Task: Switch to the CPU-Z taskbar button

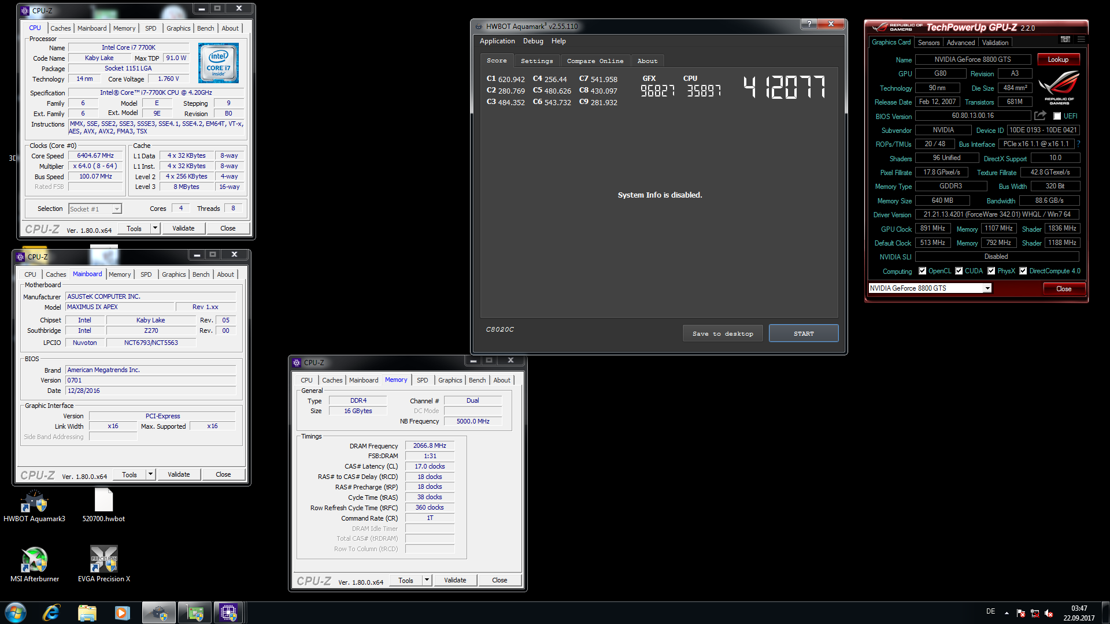Action: tap(229, 612)
